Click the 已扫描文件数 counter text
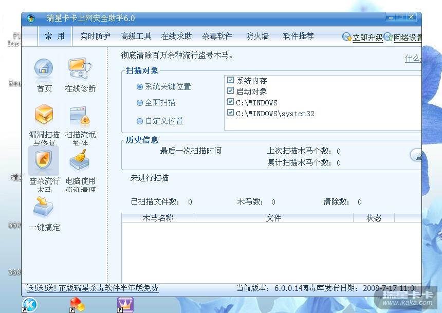442x313 pixels. [161, 201]
